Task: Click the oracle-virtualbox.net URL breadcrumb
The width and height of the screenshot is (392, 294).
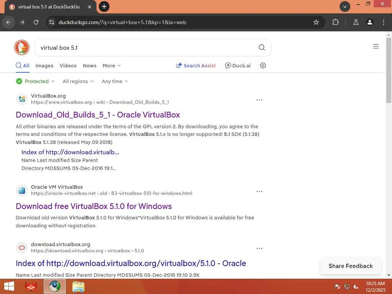Action: click(111, 193)
